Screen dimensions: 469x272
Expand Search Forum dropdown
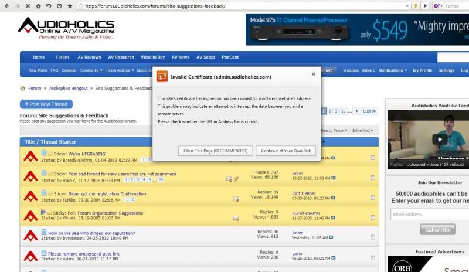coord(334,131)
